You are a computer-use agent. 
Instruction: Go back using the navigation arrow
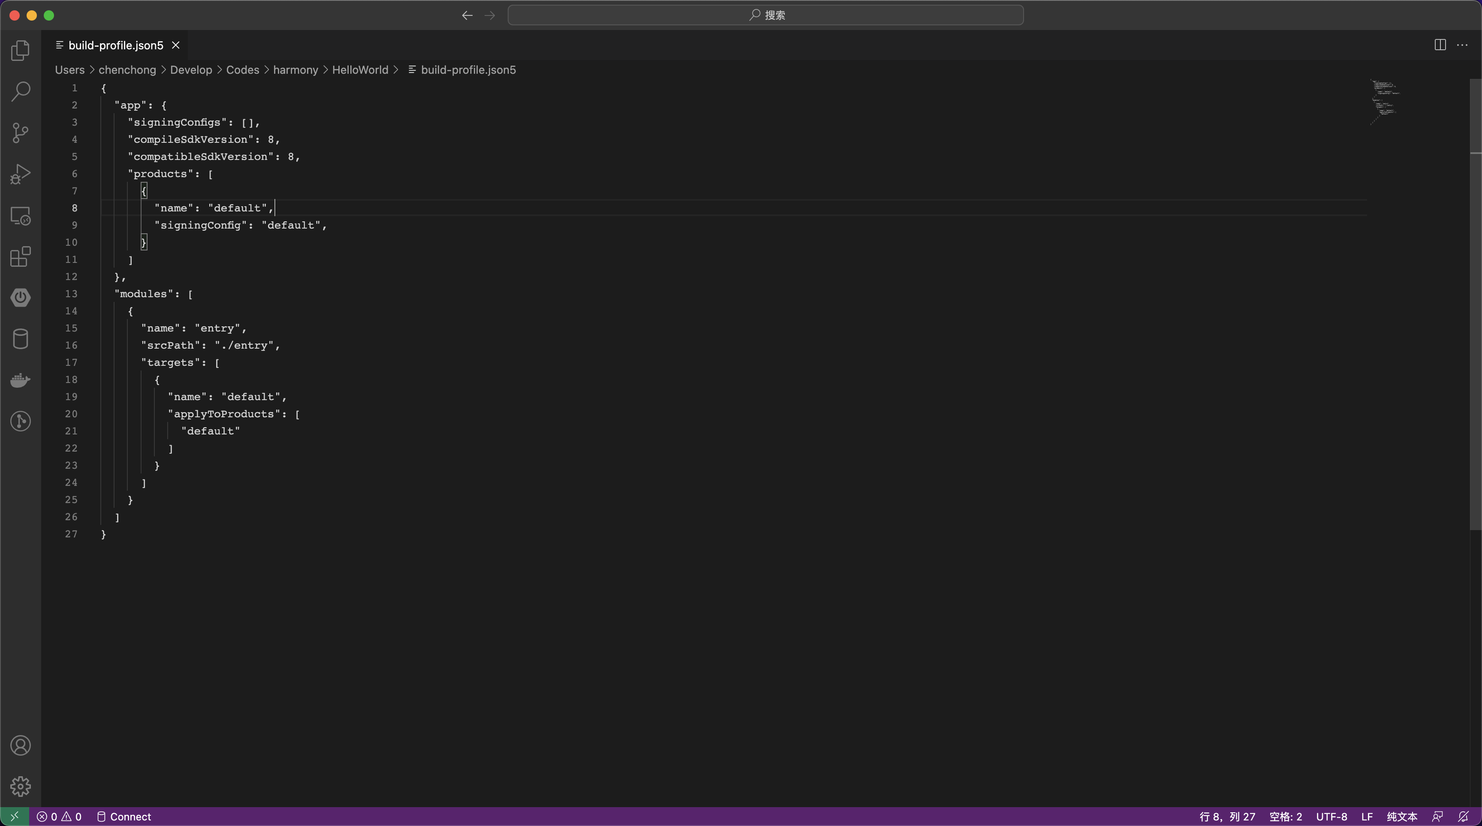tap(467, 15)
